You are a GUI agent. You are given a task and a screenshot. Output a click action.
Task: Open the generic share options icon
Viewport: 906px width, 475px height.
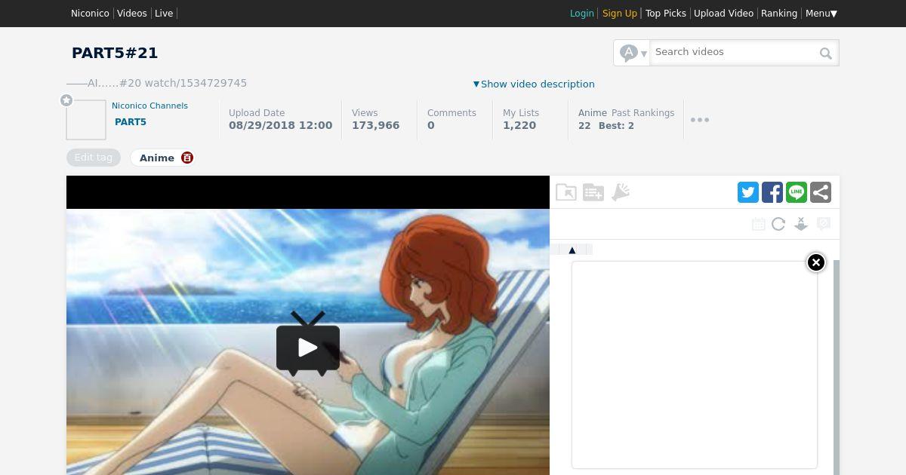point(821,192)
